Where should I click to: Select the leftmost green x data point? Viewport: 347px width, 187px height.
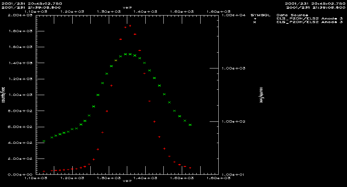44,141
